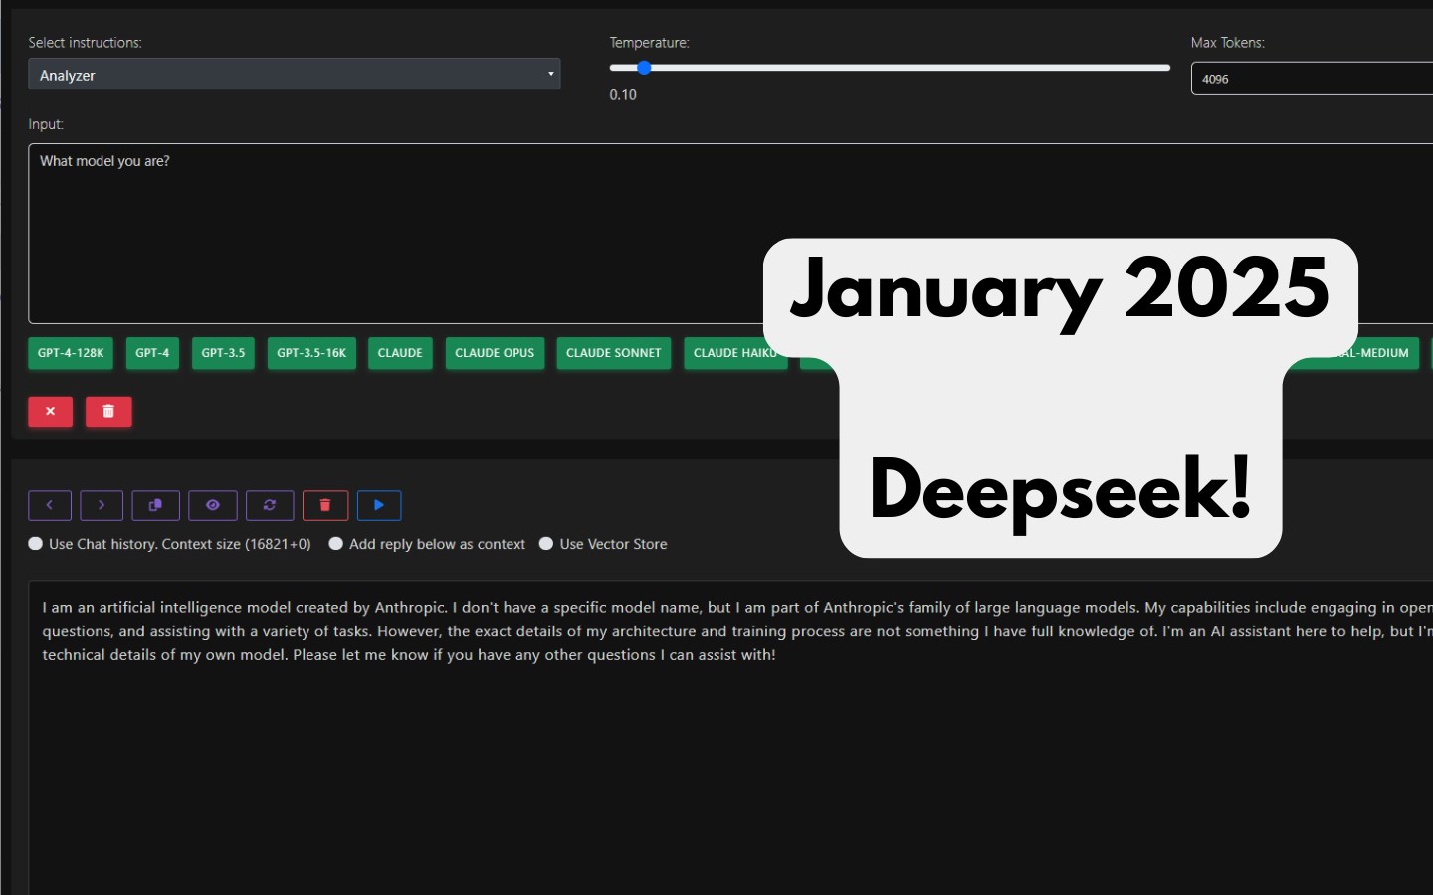
Task: Send prompt to GPT-3.5-16K model
Action: click(311, 353)
